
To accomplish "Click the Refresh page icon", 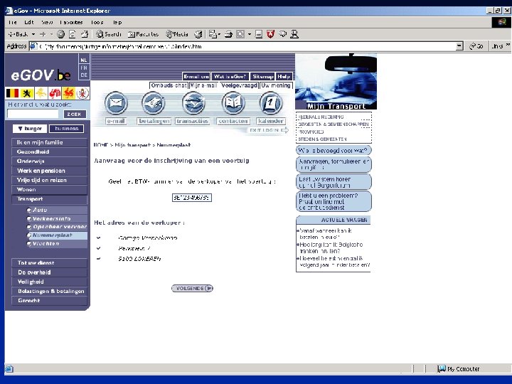I will (x=73, y=34).
